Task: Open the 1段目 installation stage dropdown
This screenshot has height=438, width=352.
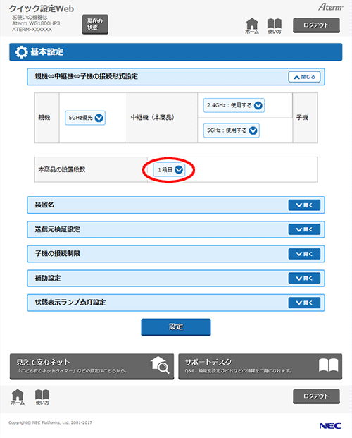Action: pyautogui.click(x=169, y=169)
